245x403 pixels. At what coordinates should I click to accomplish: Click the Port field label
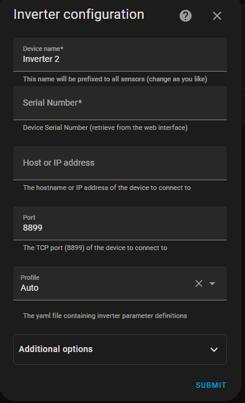pos(29,217)
